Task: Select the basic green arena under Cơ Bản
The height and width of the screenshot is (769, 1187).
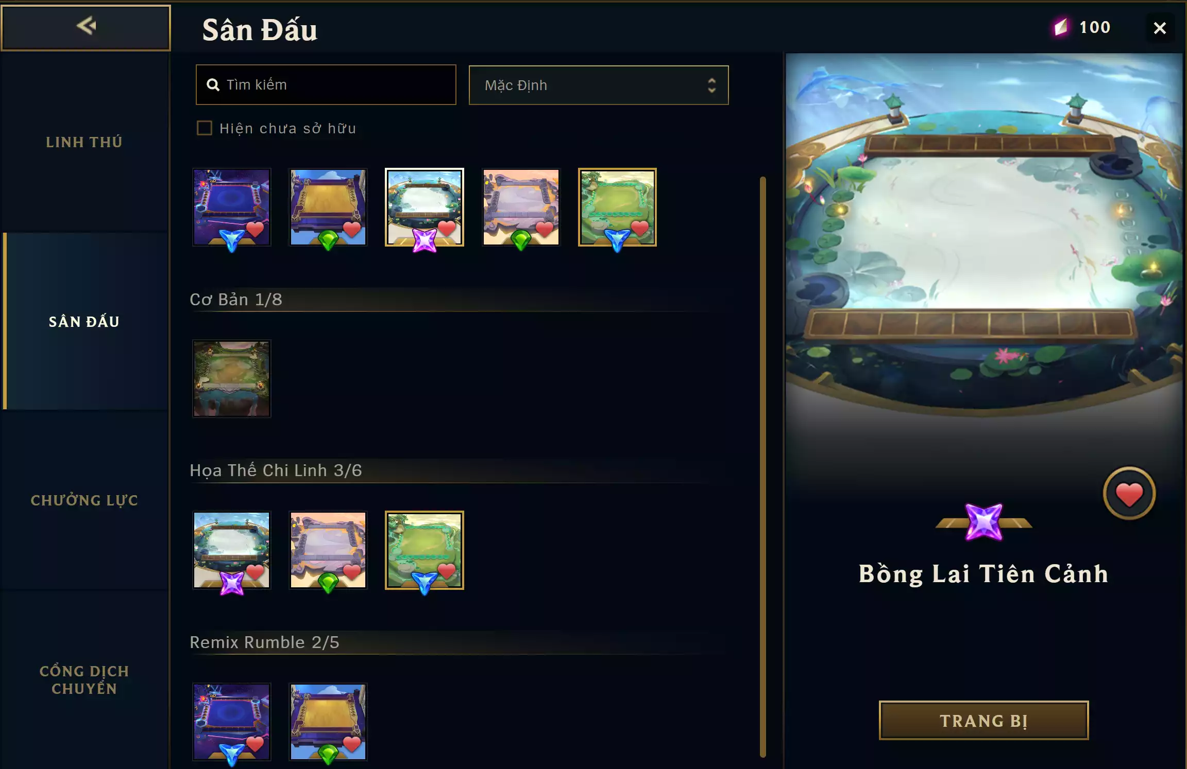Action: click(232, 378)
